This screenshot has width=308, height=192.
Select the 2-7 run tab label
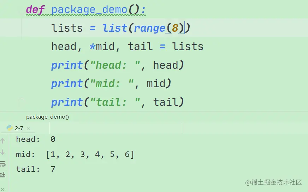tap(19, 128)
